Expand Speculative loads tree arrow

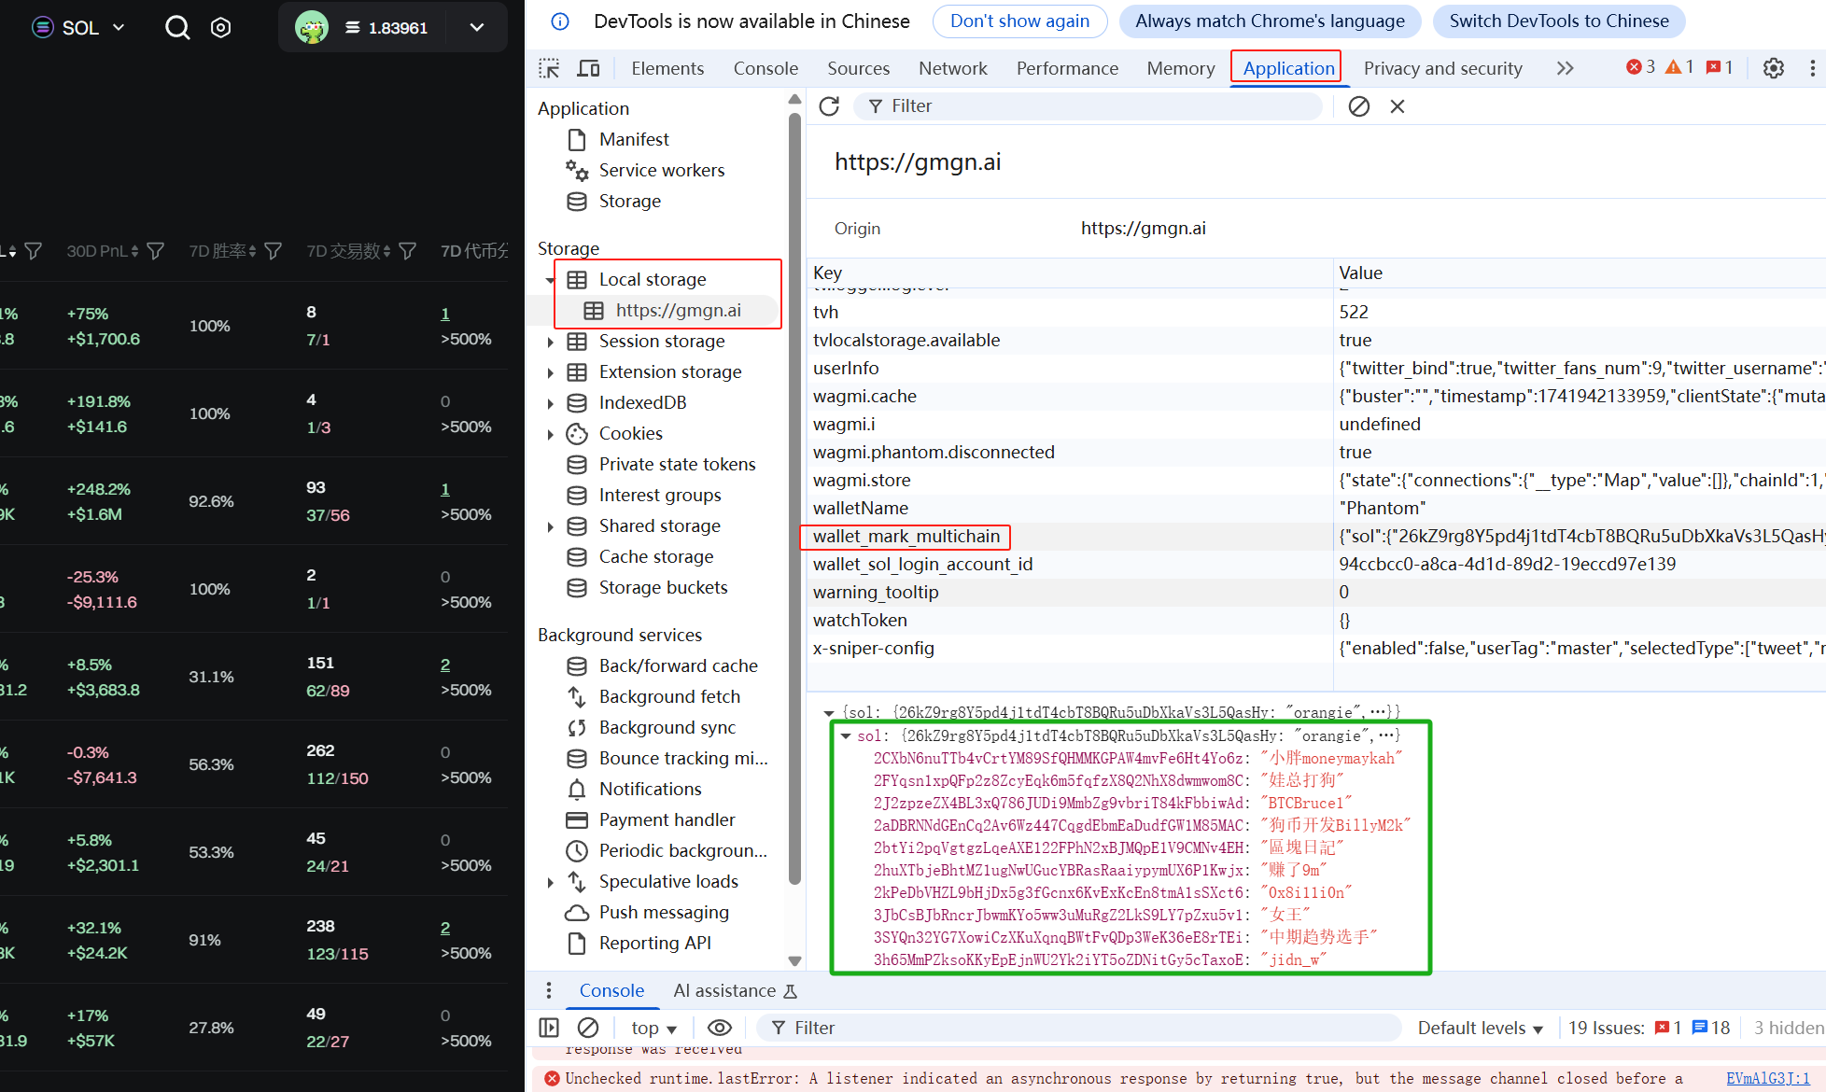(x=550, y=882)
